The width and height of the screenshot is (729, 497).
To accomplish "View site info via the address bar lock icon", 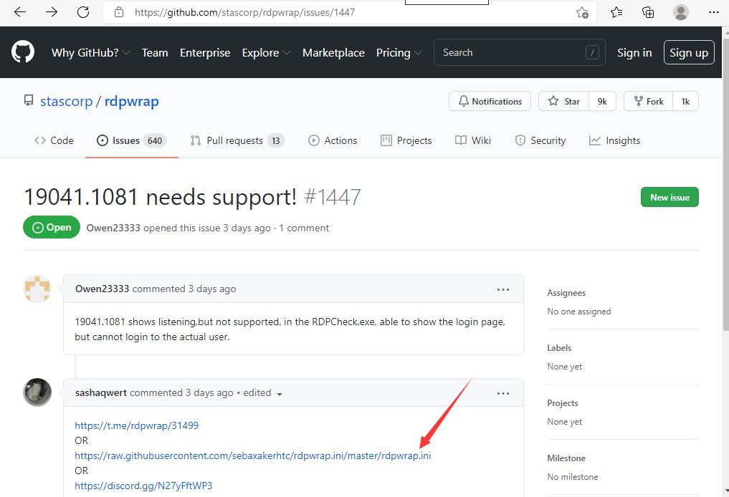I will (119, 12).
